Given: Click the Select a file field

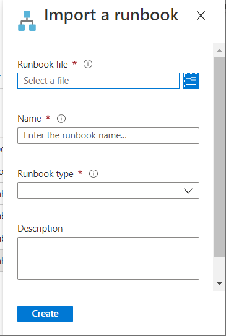Looking at the screenshot, I should click(98, 81).
